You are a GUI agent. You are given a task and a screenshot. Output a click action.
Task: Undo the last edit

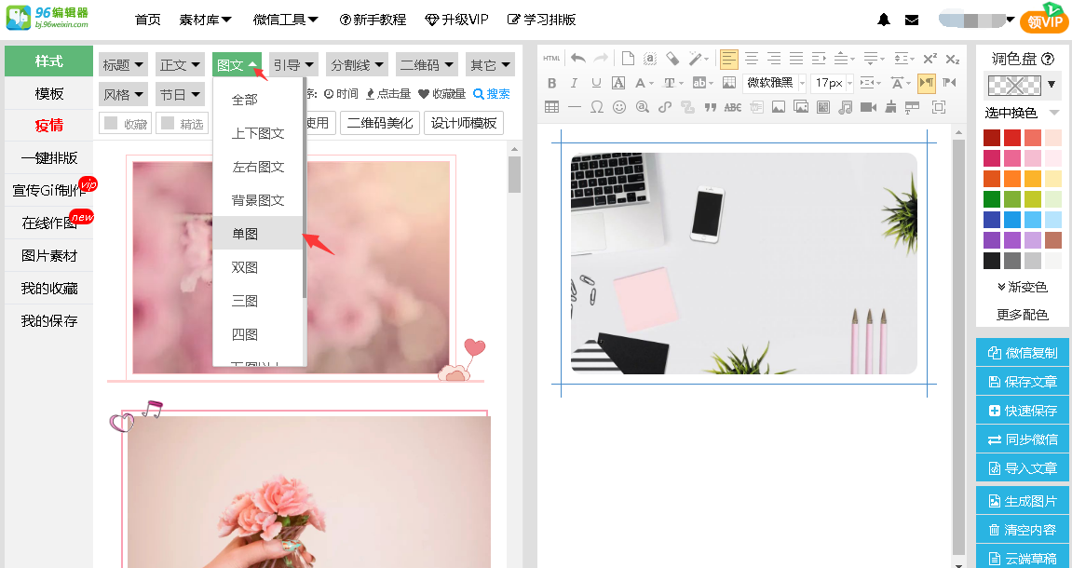(x=578, y=59)
